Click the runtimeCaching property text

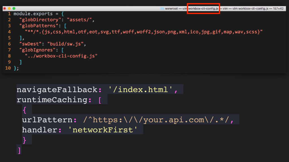[52, 100]
